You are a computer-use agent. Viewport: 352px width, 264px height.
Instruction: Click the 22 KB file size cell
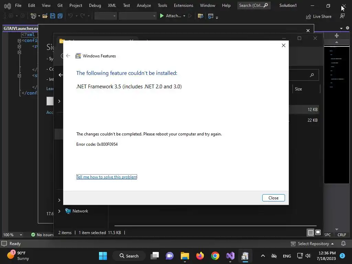(x=312, y=120)
